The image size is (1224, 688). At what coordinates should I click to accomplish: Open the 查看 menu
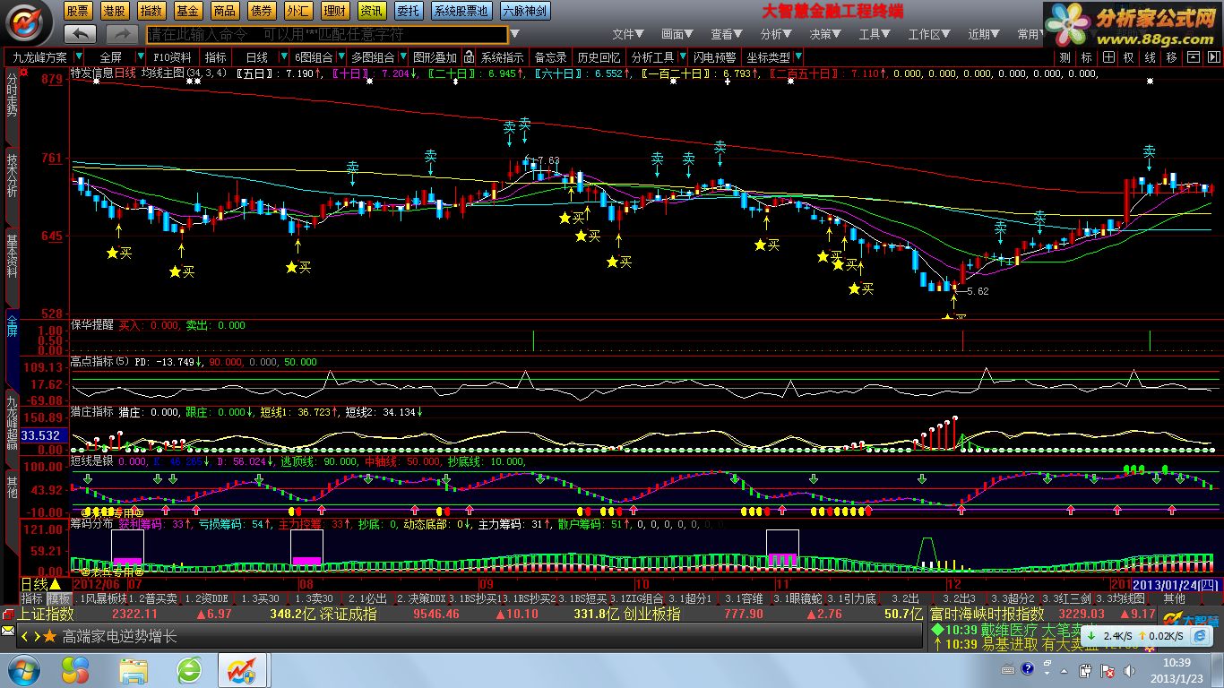[x=727, y=34]
